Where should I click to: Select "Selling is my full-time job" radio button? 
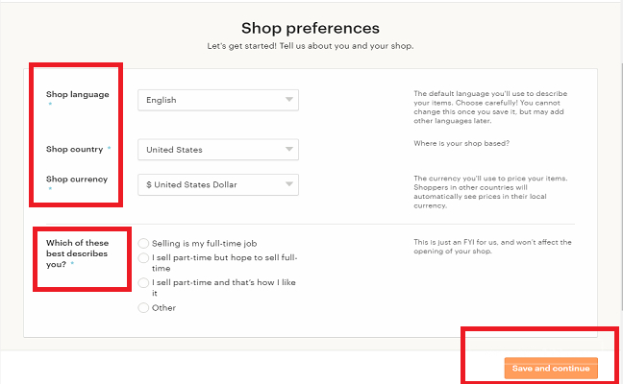click(x=144, y=244)
